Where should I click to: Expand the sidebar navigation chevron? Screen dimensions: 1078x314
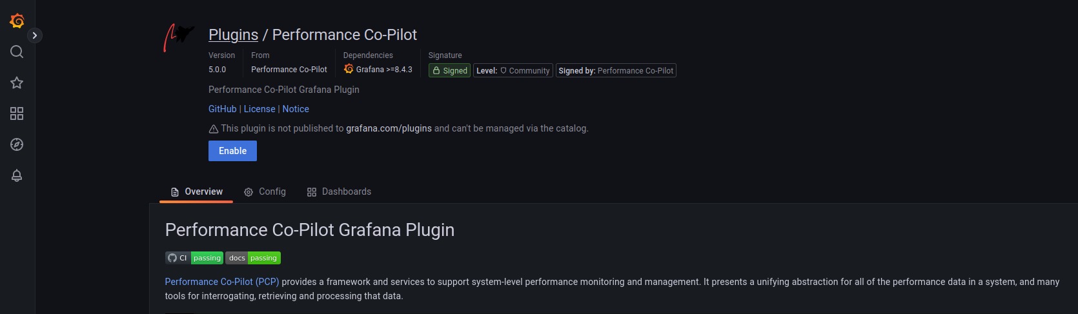[35, 35]
